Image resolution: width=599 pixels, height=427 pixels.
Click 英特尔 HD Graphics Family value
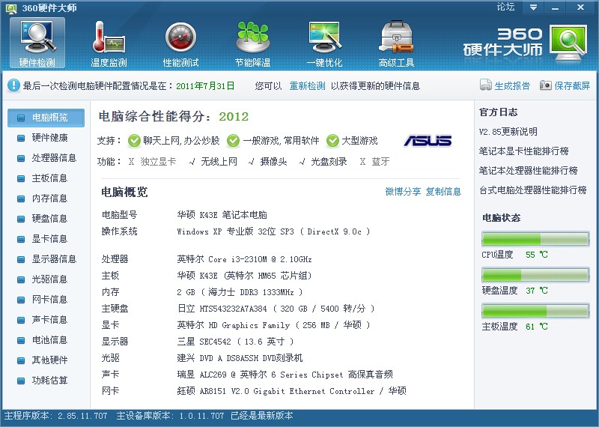(x=273, y=325)
